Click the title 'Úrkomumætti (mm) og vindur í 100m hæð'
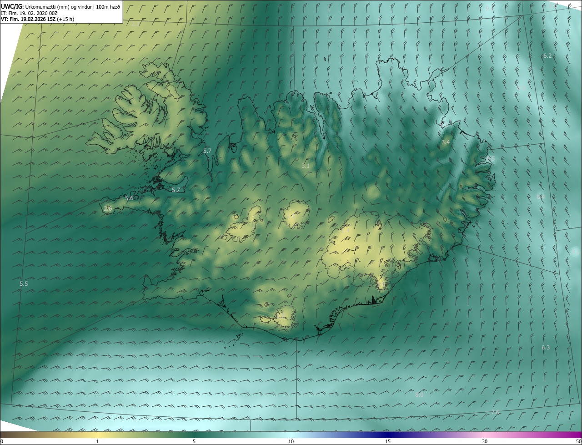 click(73, 6)
